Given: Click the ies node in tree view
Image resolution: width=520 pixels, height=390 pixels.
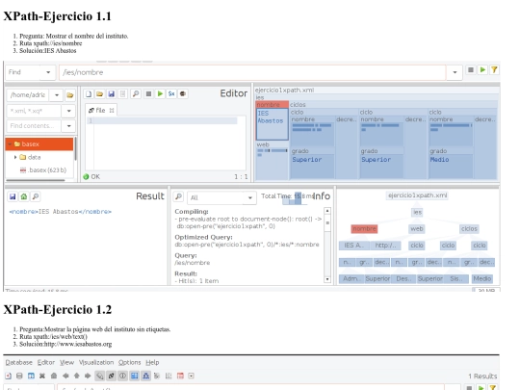Looking at the screenshot, I should point(417,212).
